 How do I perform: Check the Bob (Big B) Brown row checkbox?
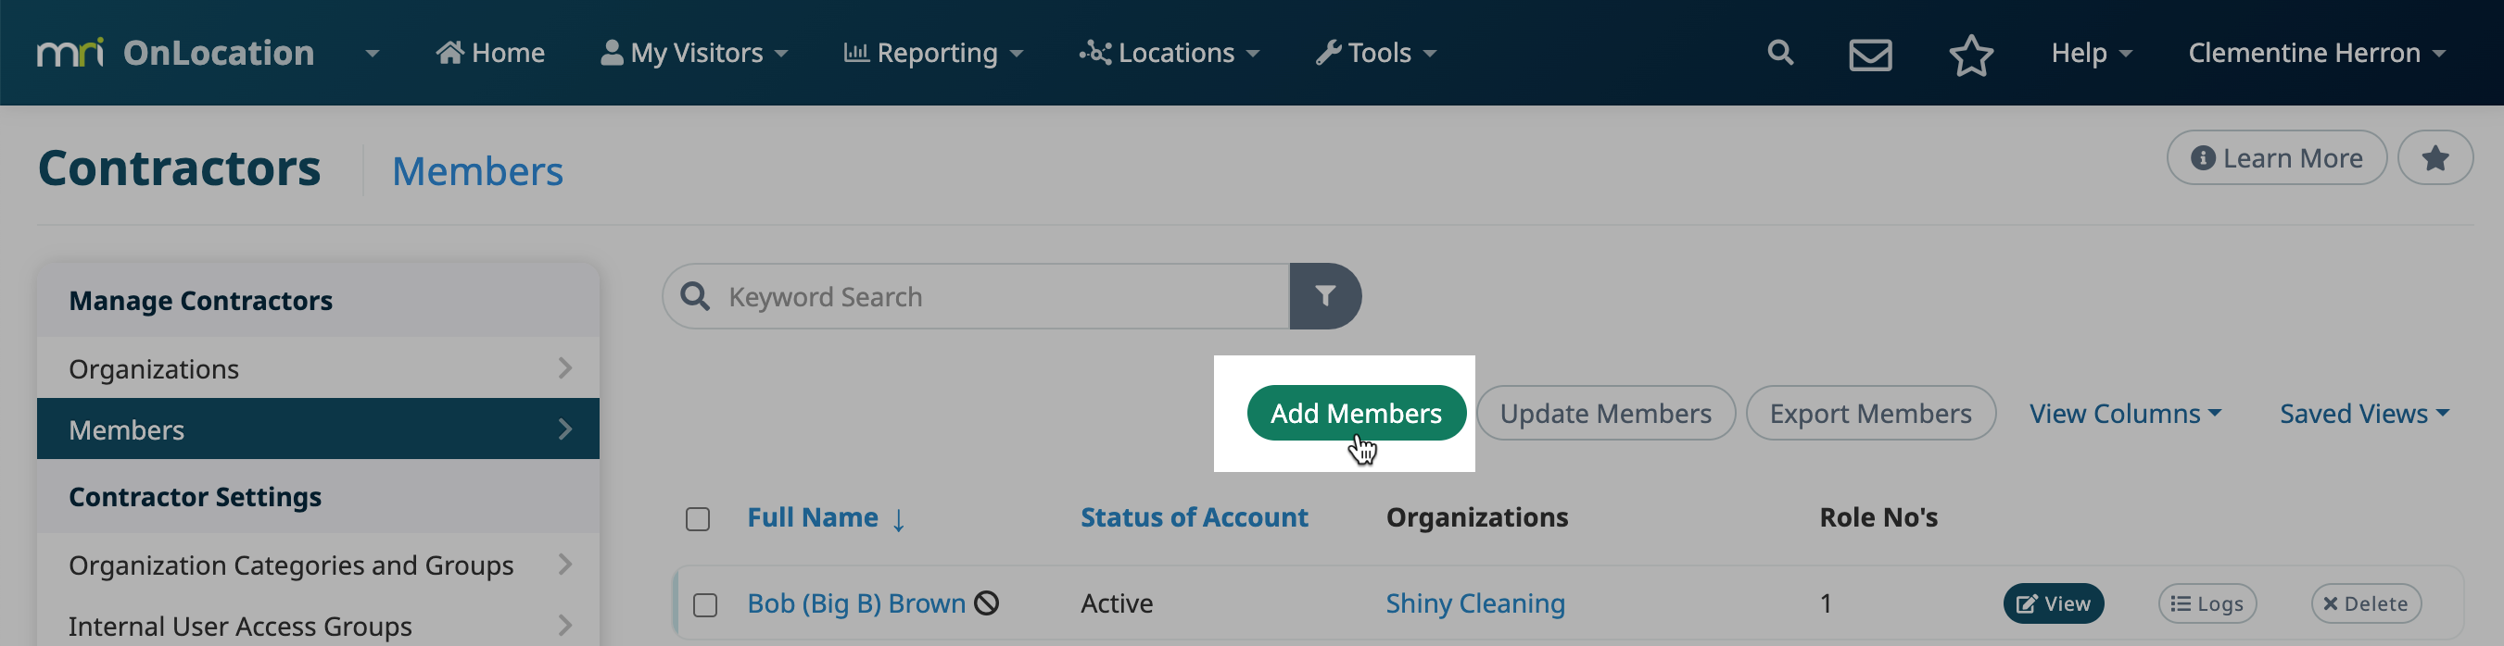pos(706,605)
